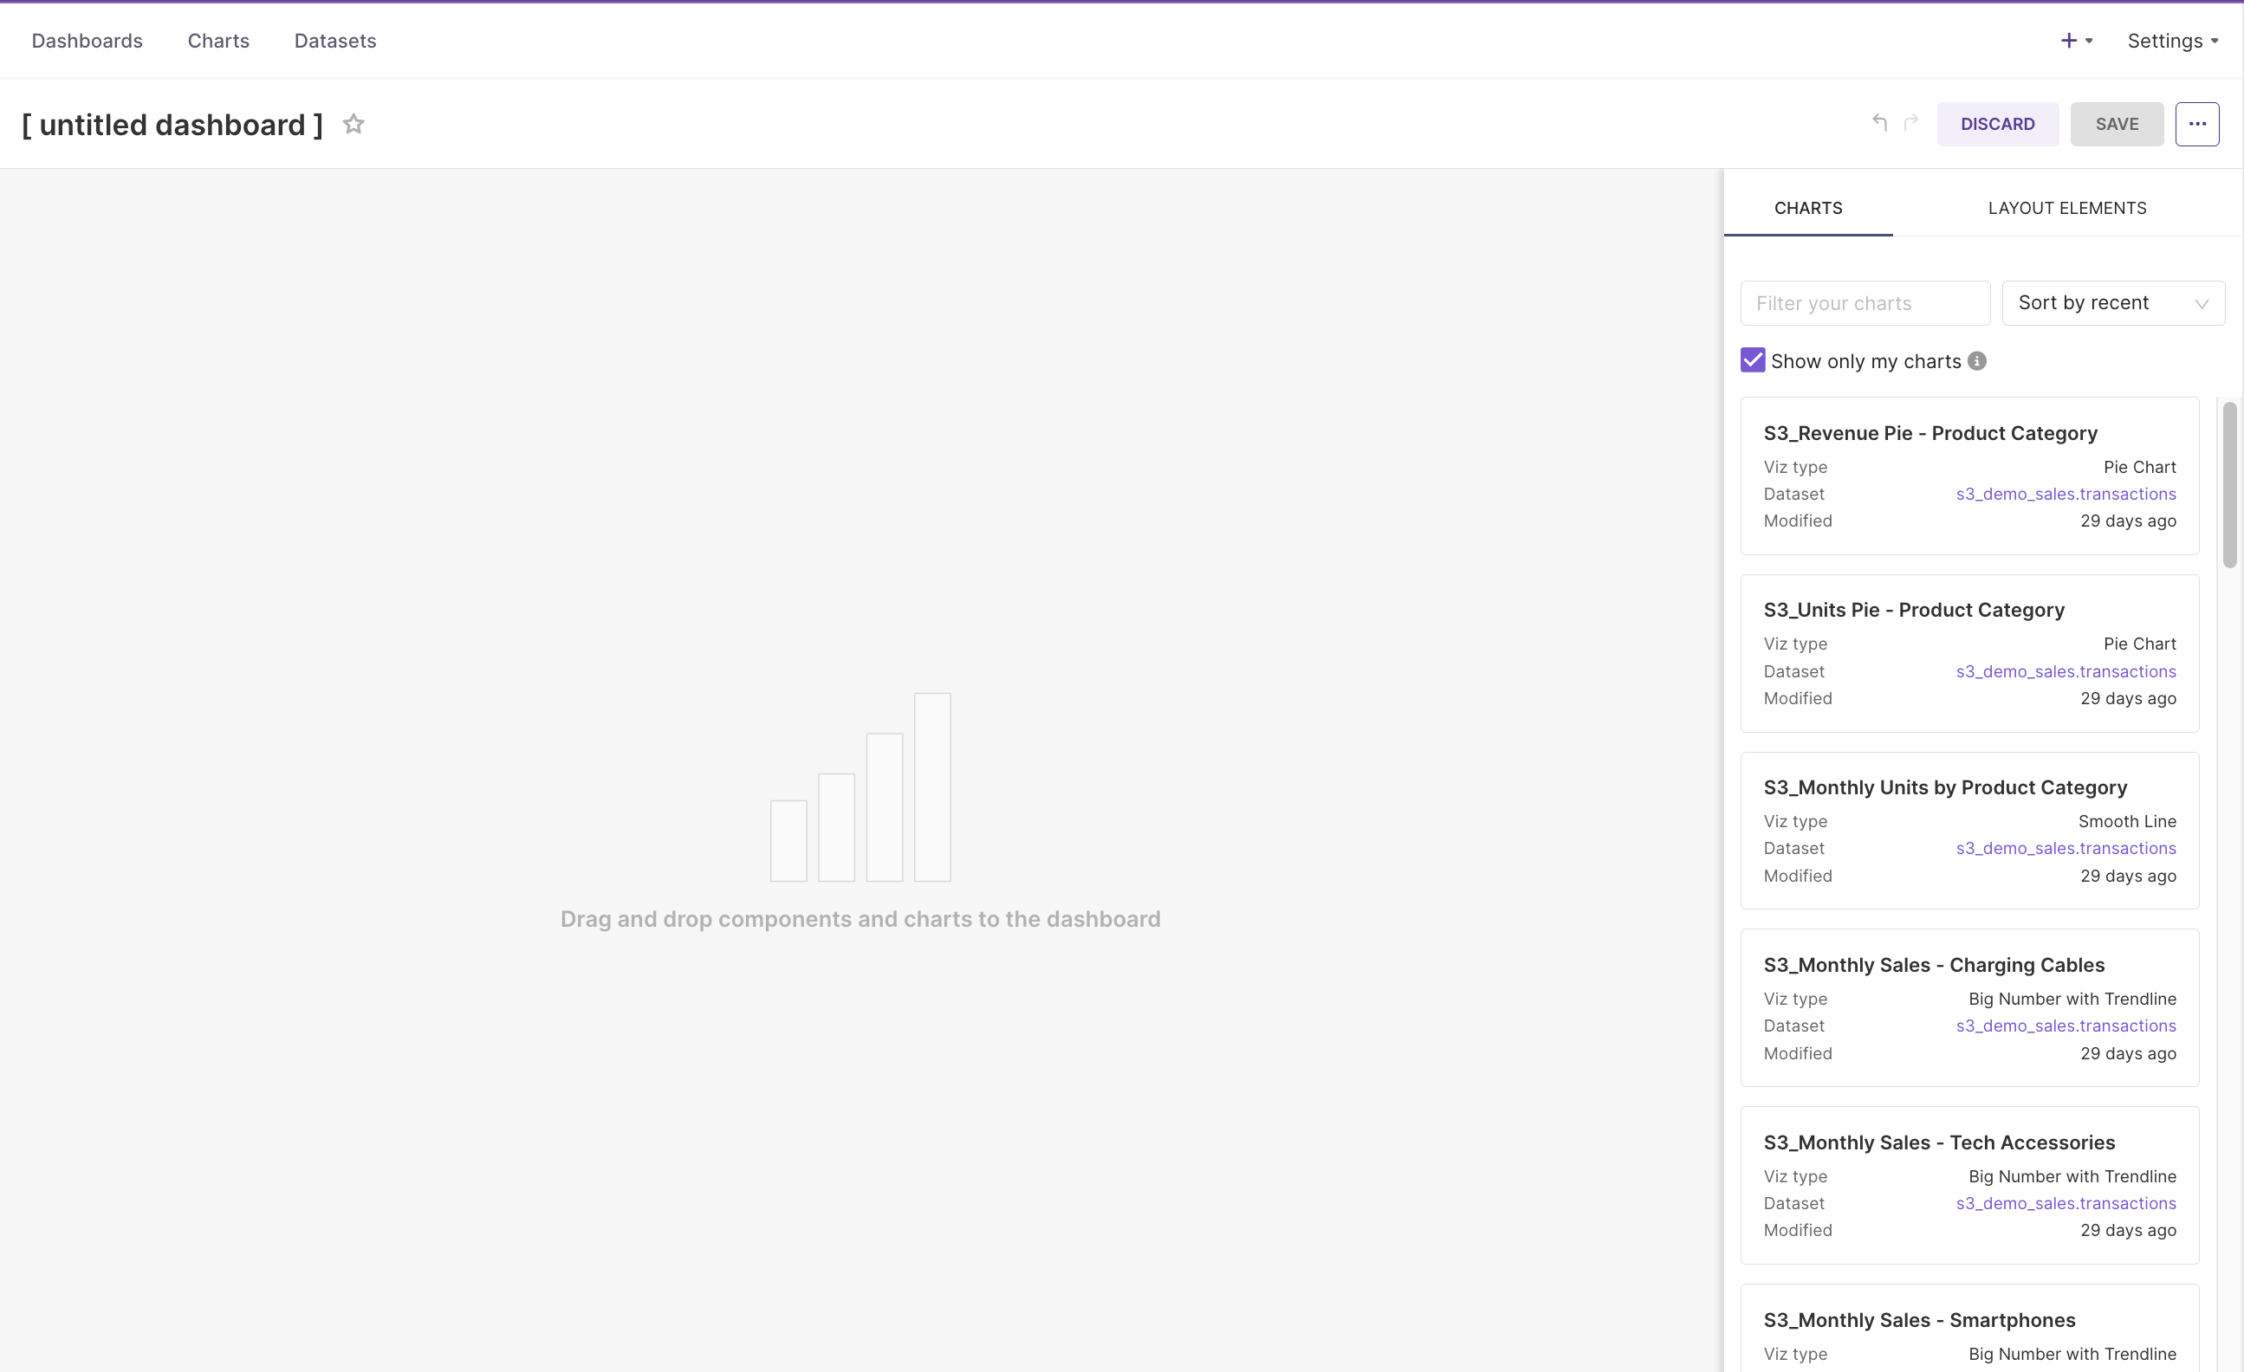The image size is (2244, 1372).
Task: Click the info icon beside Show only my charts
Action: click(1977, 361)
